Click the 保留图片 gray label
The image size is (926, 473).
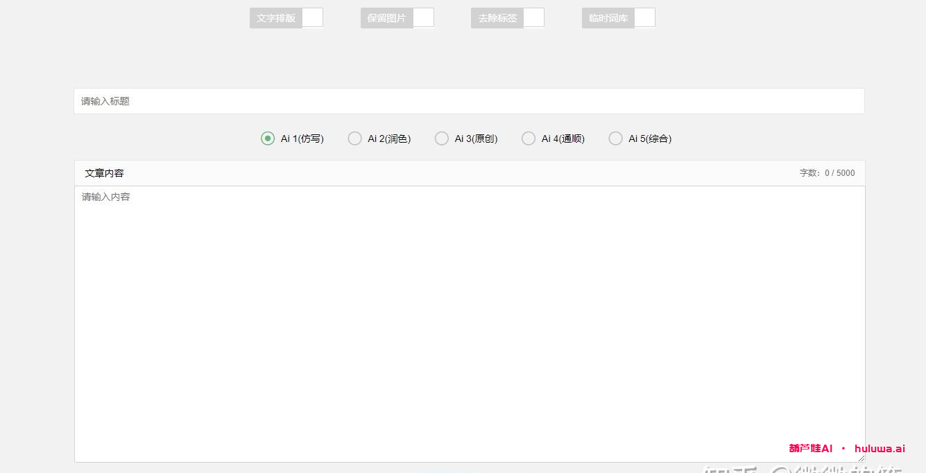[x=387, y=18]
